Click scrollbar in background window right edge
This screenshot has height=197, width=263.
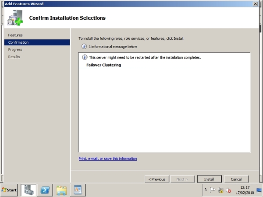260,28
